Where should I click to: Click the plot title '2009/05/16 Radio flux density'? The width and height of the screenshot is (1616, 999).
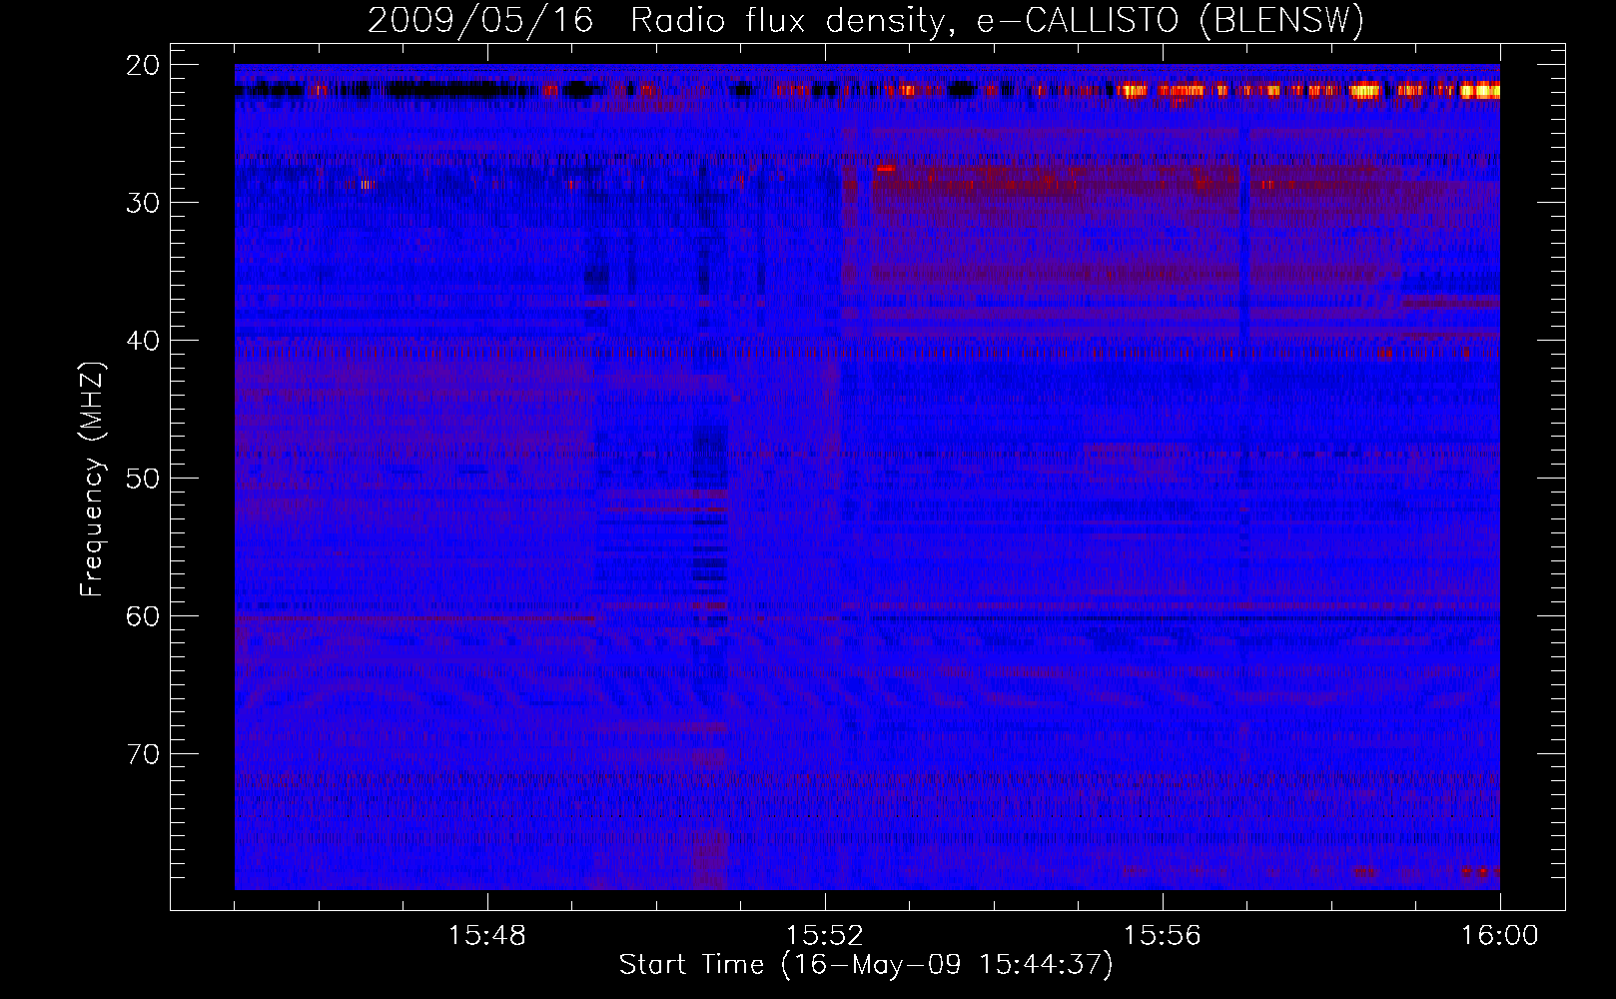point(866,20)
